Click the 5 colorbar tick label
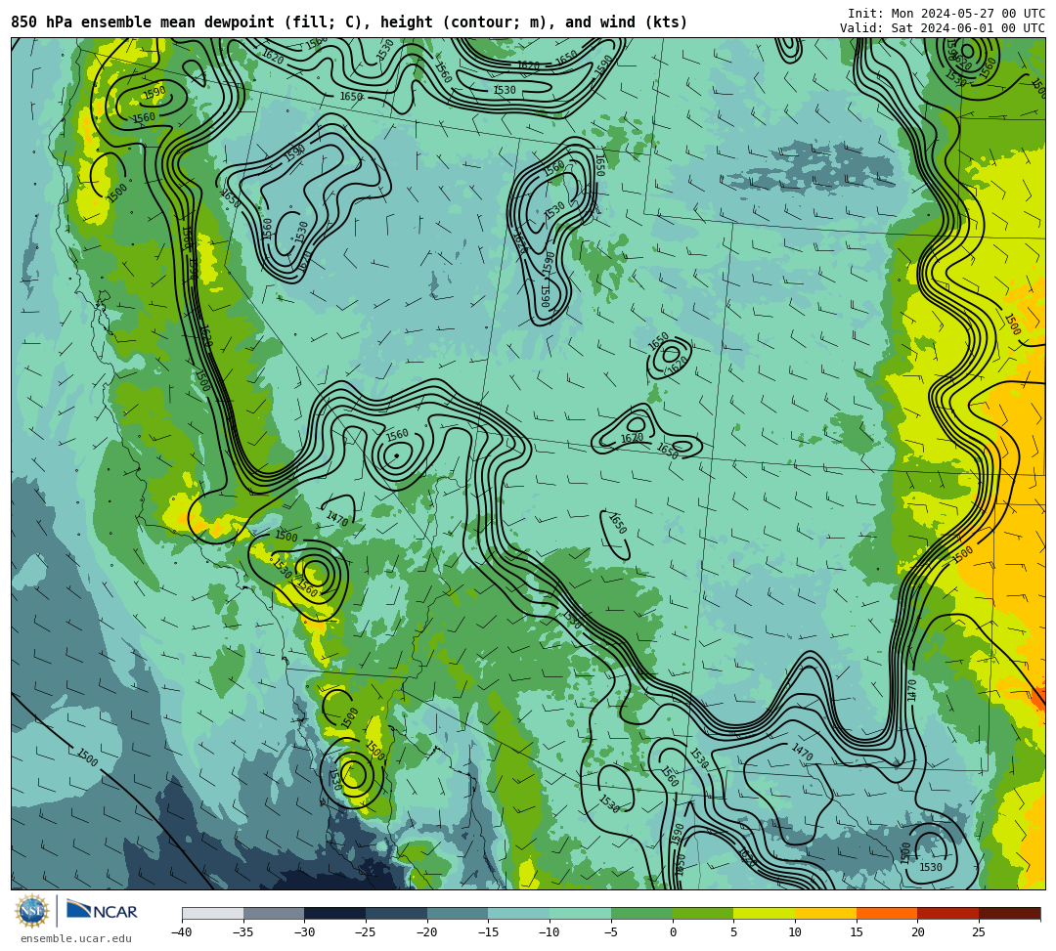Screen dimensions: 1056x951 point(733,932)
